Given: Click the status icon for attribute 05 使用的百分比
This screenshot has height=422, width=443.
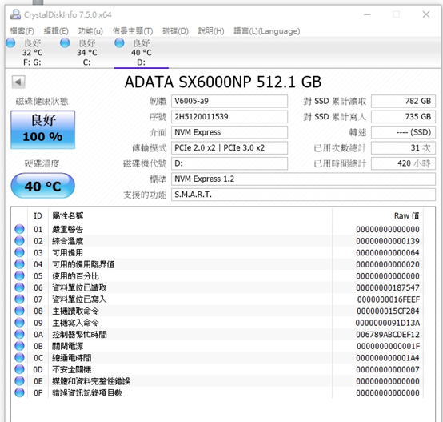Looking at the screenshot, I should coord(19,275).
